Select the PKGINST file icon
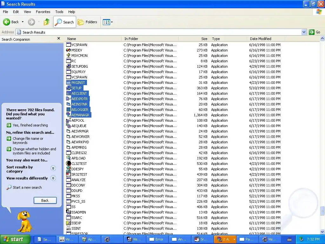 pos(69,83)
